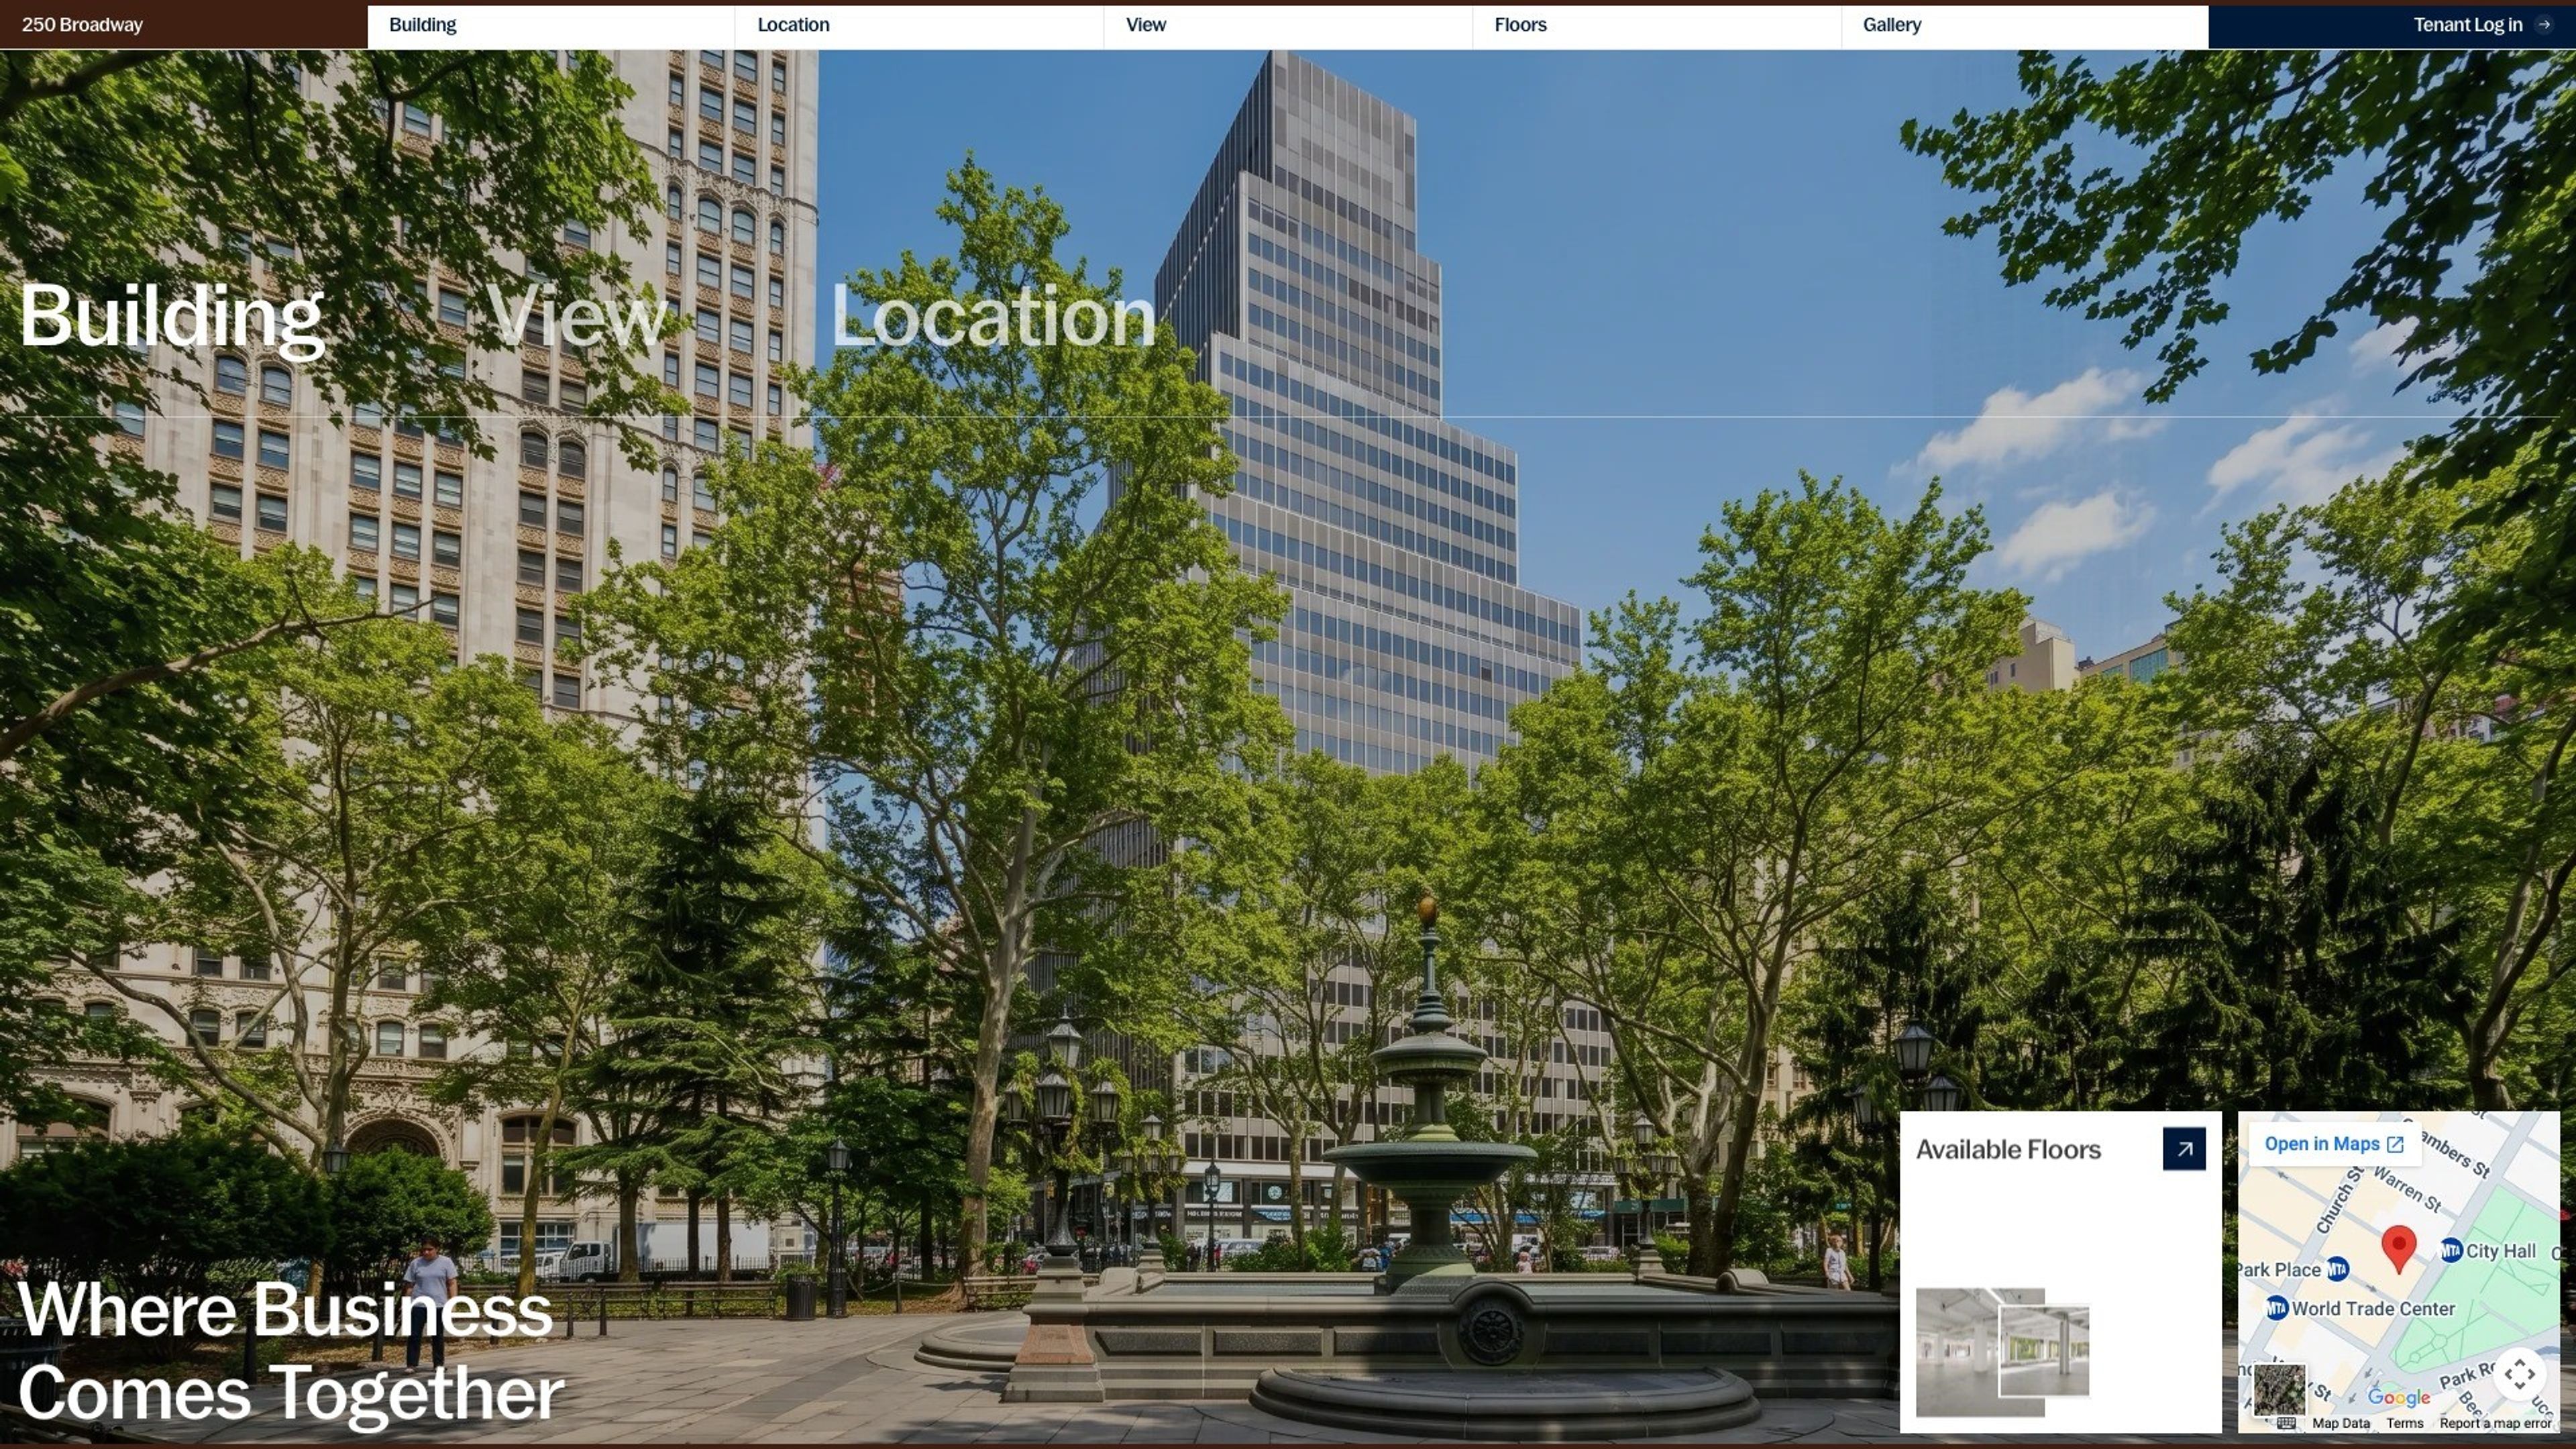
Task: Open the map Terms link
Action: (2405, 1424)
